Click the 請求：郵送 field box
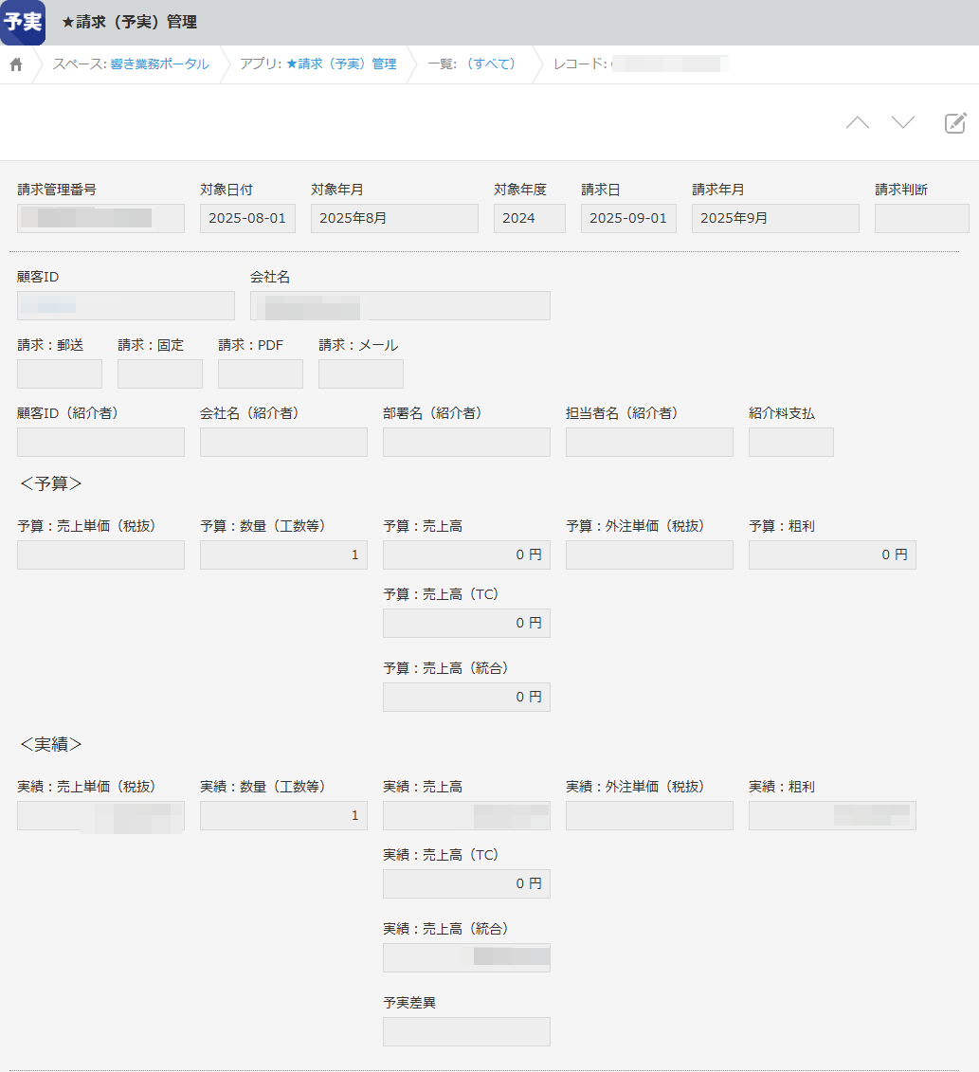This screenshot has width=979, height=1072. (60, 374)
